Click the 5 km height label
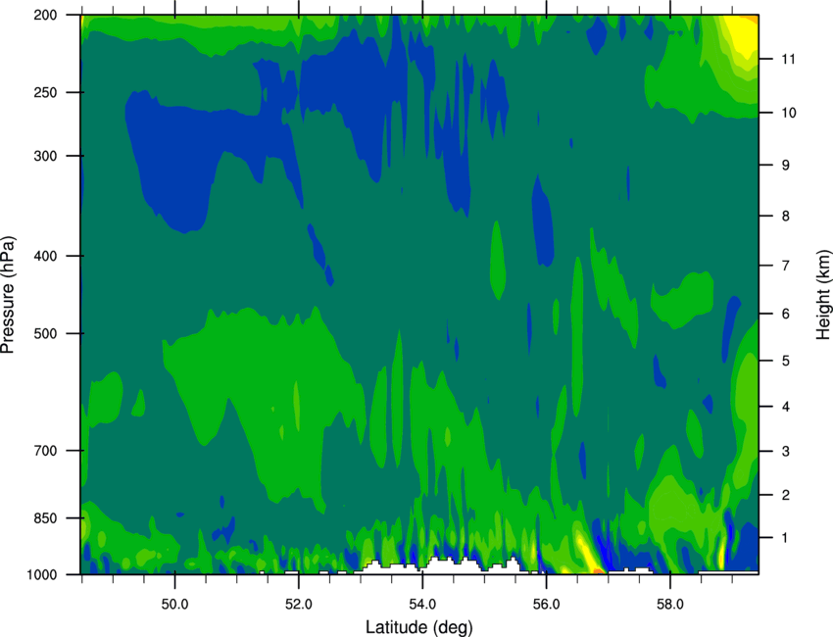The width and height of the screenshot is (833, 637). tap(786, 362)
